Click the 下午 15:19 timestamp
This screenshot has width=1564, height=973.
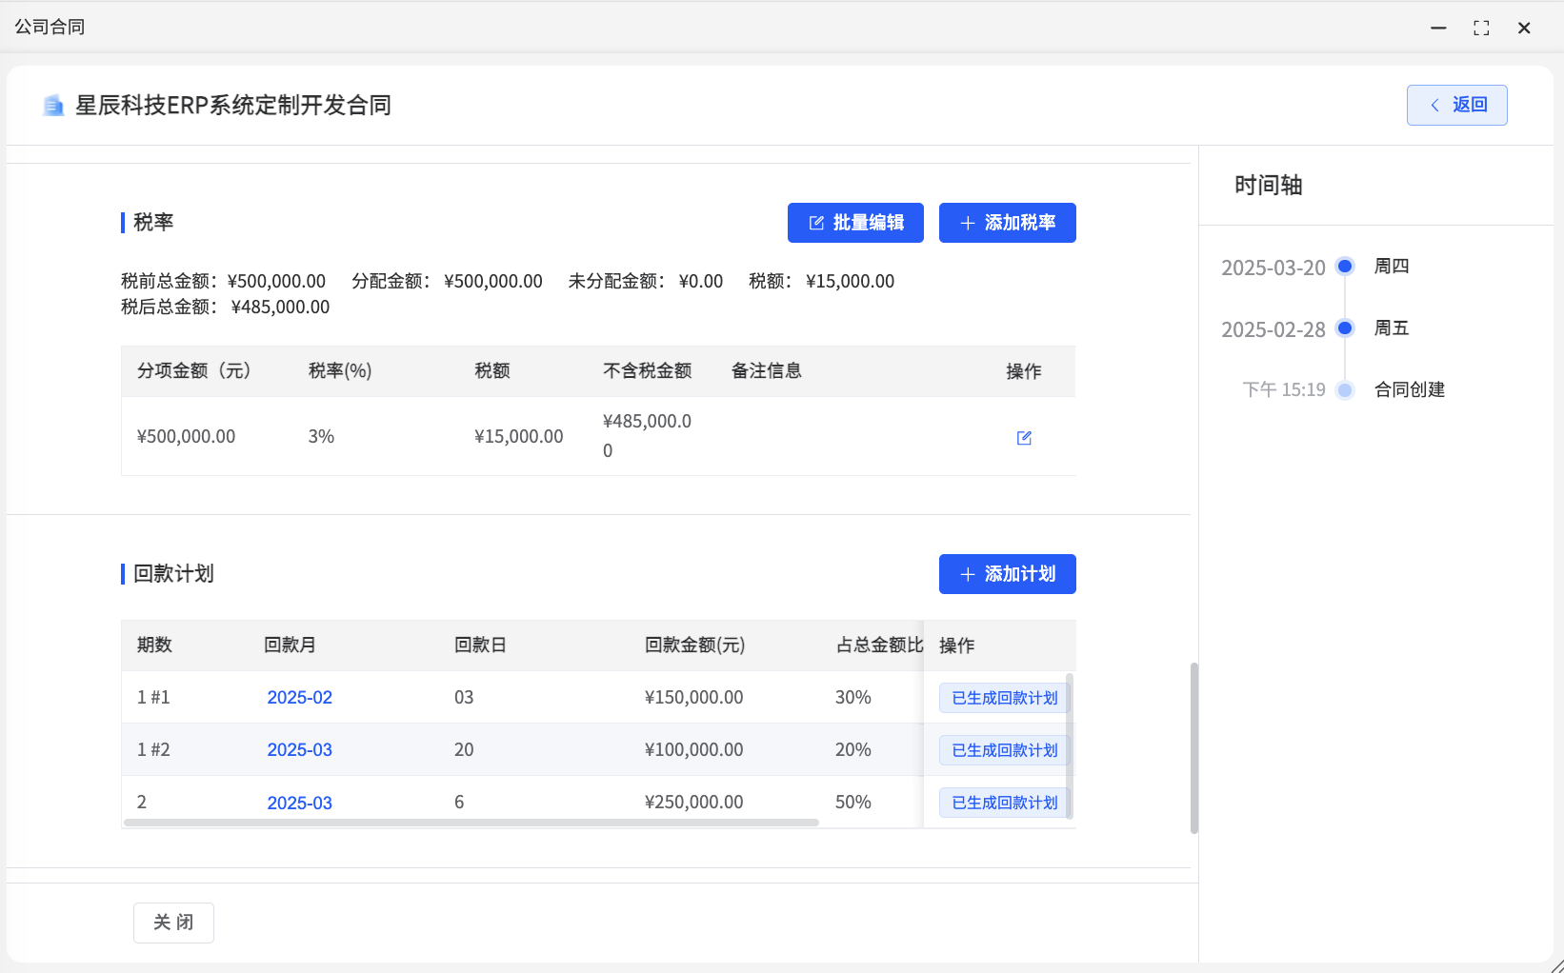1284,389
